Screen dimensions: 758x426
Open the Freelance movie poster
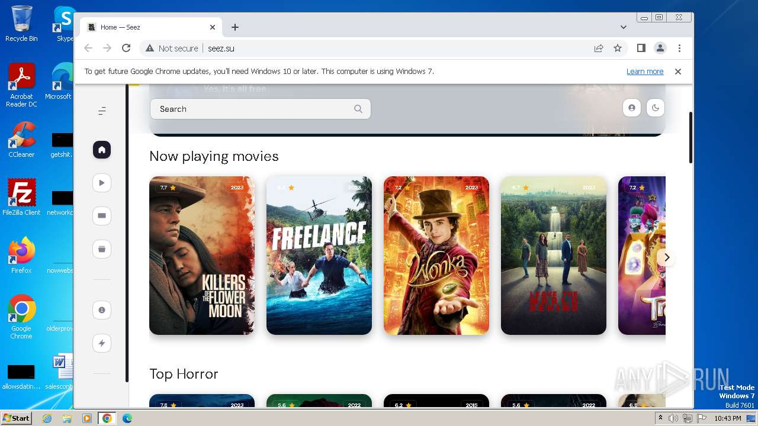pyautogui.click(x=319, y=256)
